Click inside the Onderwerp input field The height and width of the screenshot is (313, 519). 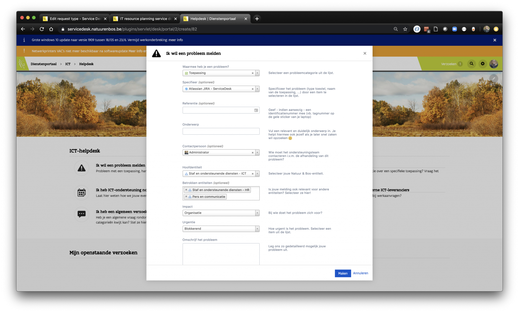pyautogui.click(x=221, y=131)
